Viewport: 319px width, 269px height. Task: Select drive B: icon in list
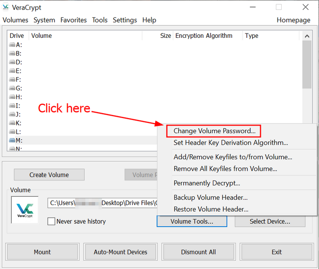12,54
